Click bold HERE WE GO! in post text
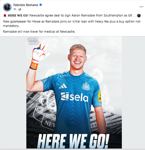Image resolution: width=145 pixels, height=150 pixels. (x=18, y=15)
